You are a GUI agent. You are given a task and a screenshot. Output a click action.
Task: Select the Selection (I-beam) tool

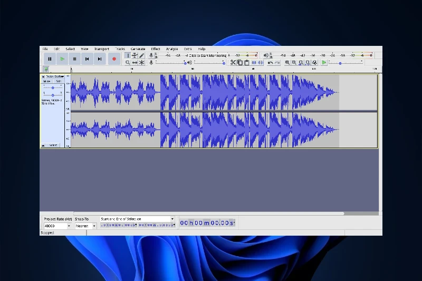pyautogui.click(x=128, y=56)
